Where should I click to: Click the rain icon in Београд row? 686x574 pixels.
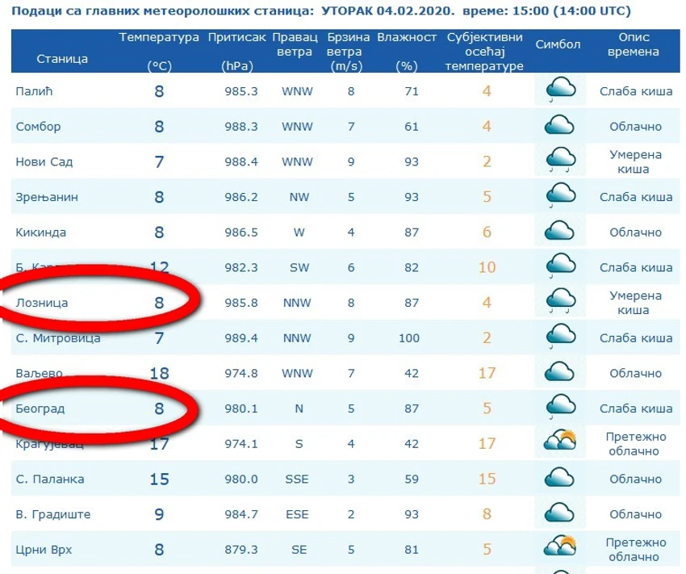[560, 407]
